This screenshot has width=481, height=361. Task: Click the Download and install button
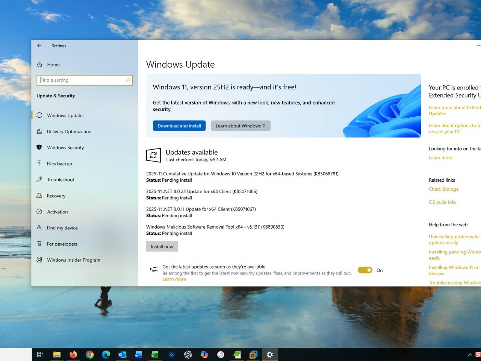pos(179,126)
